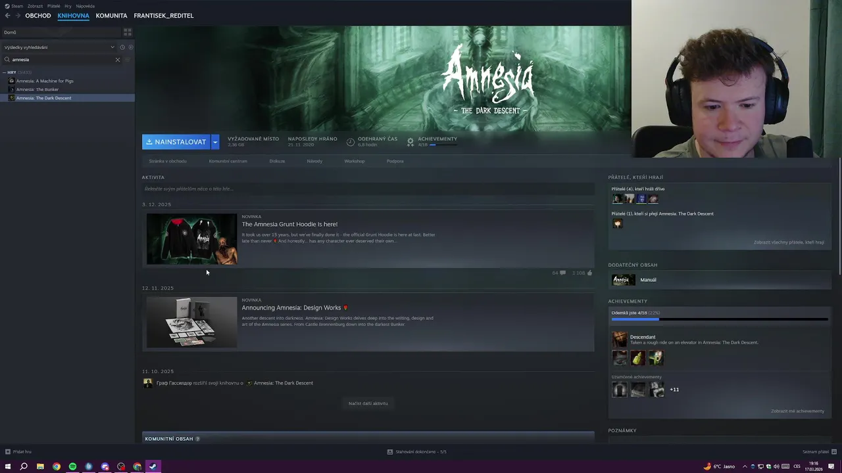Click Zobrazit všechny přátele, kteří hrají

pos(789,242)
